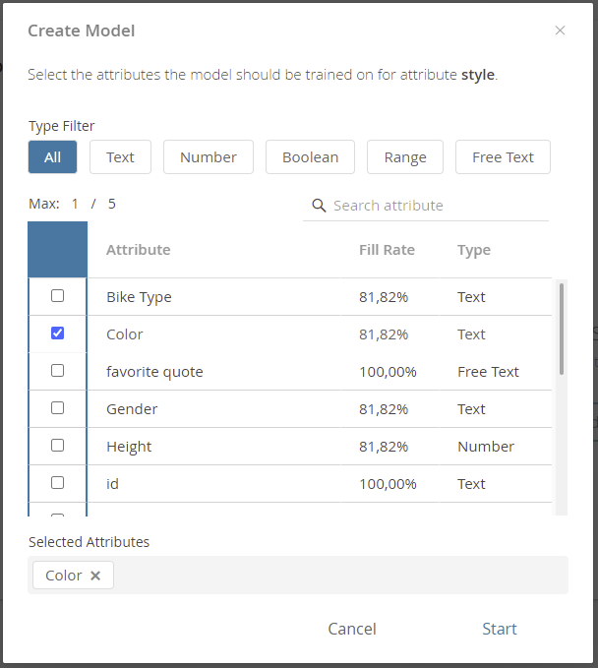Check the Bike Type checkbox
Screen dimensions: 598x668
[x=57, y=296]
